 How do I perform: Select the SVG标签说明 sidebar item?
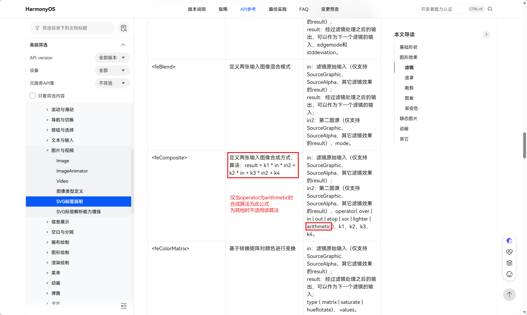[x=79, y=201]
